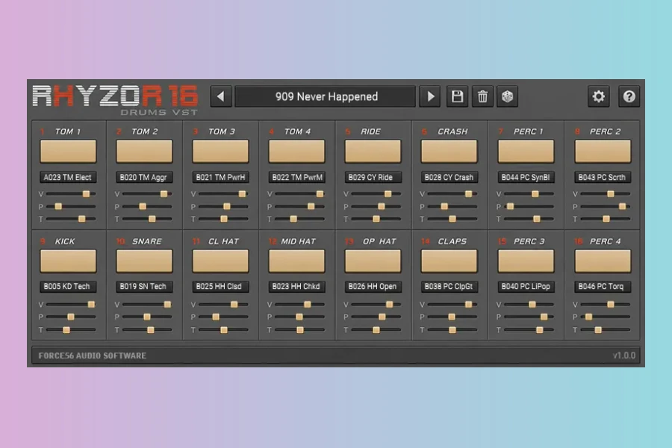Delete preset using the trash icon

click(482, 96)
